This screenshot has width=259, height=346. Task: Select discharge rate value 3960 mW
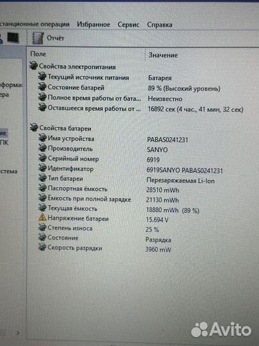158,250
